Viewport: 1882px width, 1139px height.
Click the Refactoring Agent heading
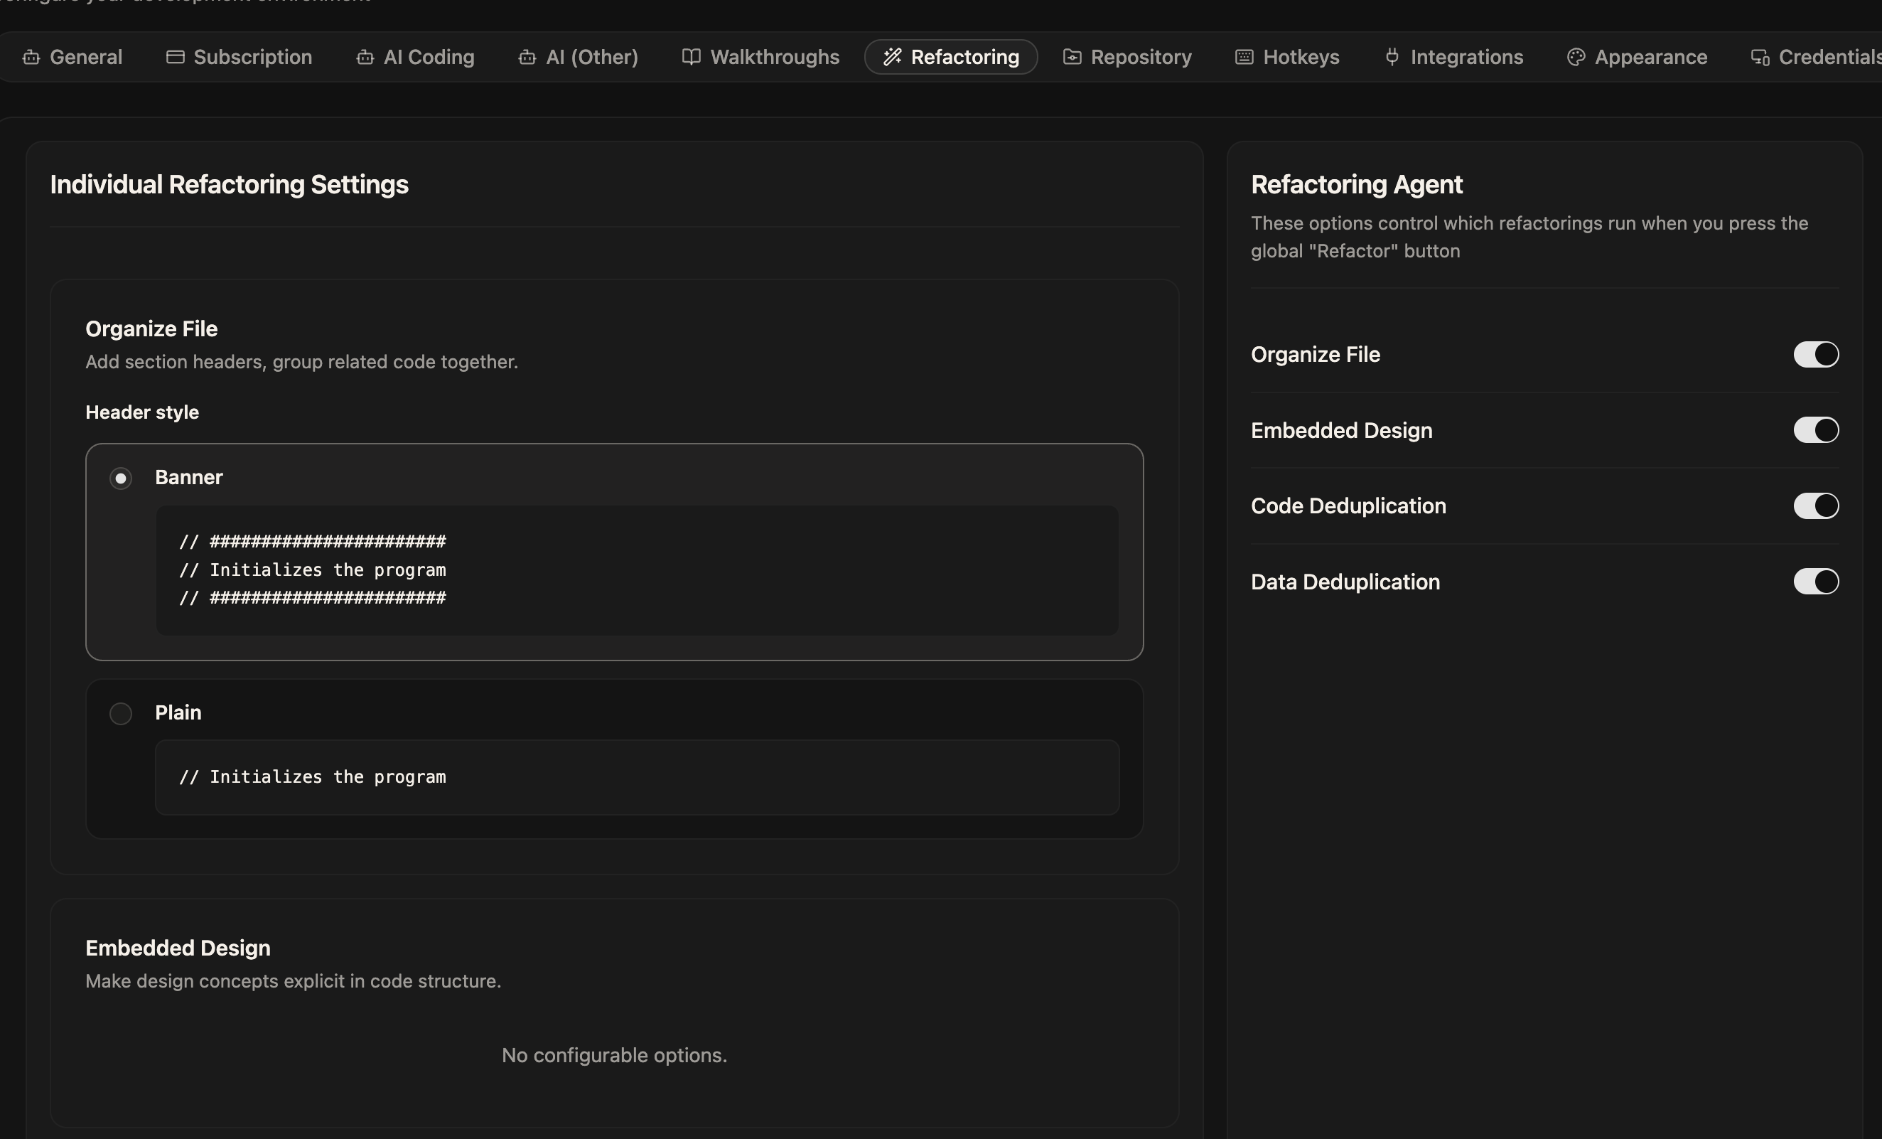click(1357, 184)
